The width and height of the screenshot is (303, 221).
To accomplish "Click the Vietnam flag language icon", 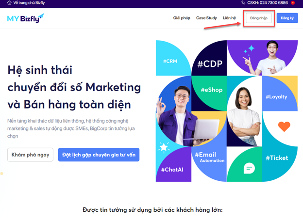I will coord(293,3).
